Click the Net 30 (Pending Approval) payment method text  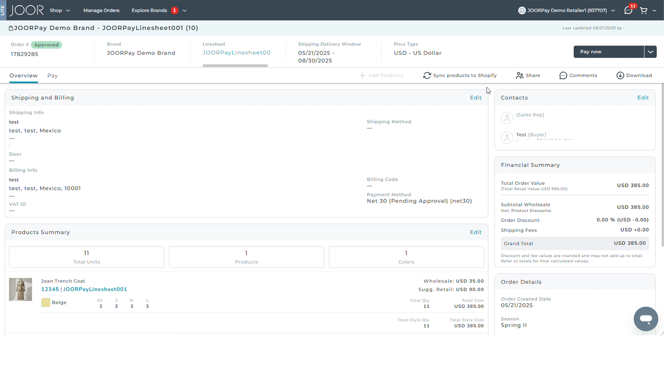[419, 201]
